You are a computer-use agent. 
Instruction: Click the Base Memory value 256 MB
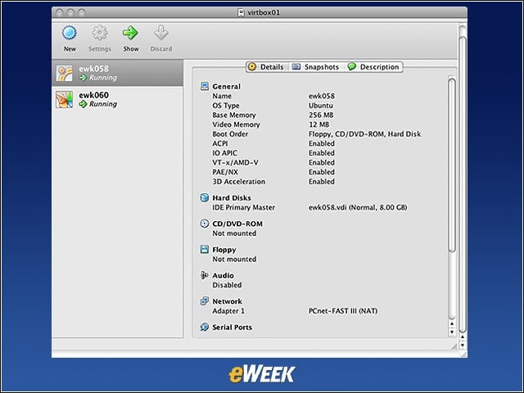[321, 115]
